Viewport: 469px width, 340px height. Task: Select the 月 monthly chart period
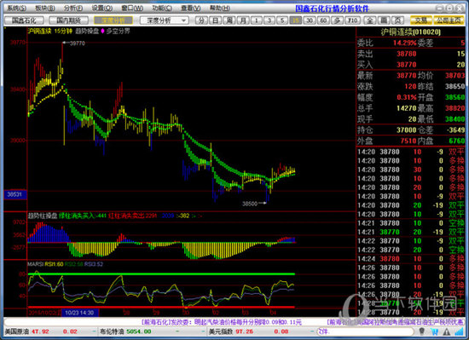click(x=243, y=20)
